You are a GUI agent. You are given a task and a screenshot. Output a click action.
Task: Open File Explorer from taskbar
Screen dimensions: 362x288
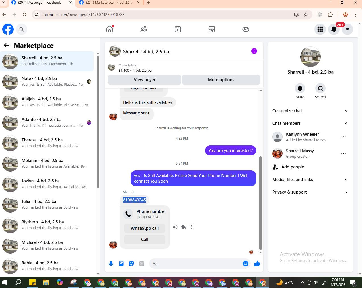[46, 282]
